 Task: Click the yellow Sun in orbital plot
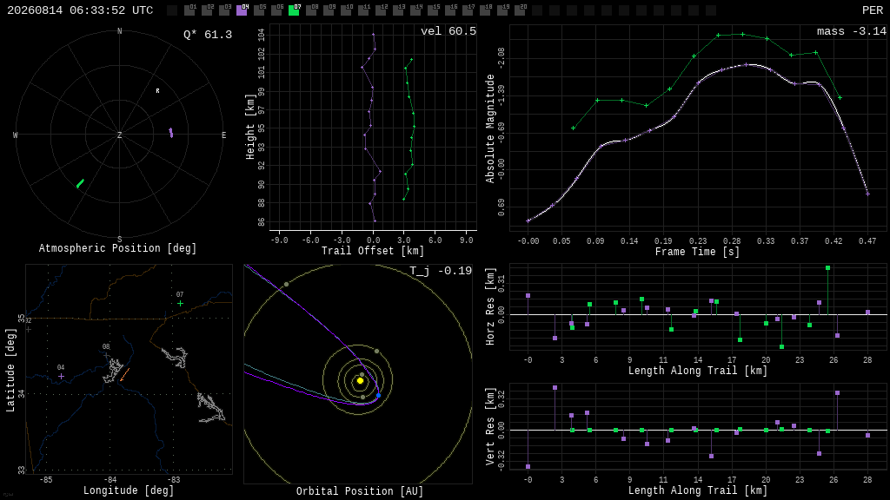[360, 380]
